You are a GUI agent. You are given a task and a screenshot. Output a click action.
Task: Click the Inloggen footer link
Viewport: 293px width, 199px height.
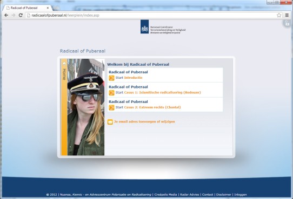pos(241,195)
